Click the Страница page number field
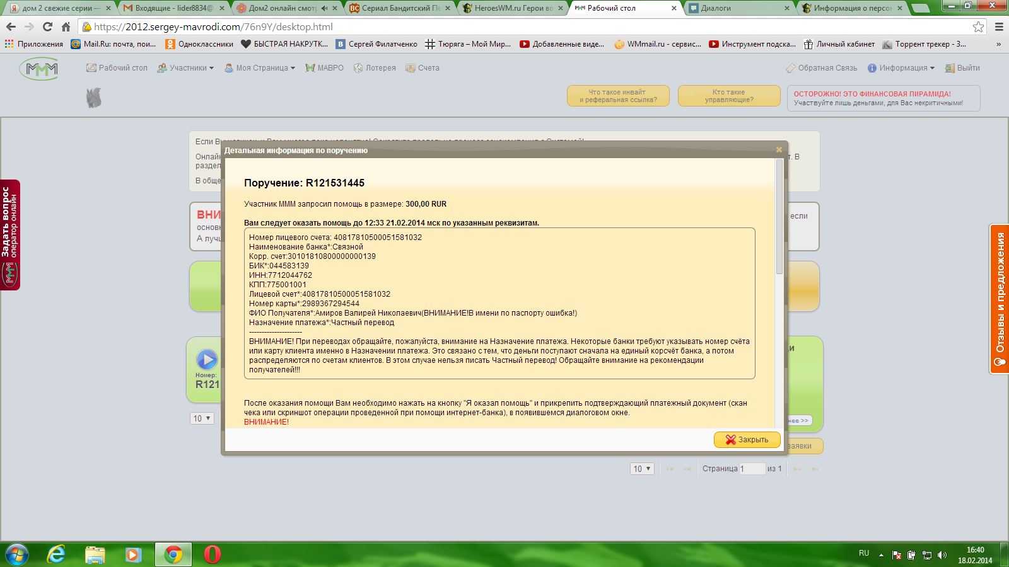This screenshot has height=567, width=1009. pyautogui.click(x=752, y=469)
